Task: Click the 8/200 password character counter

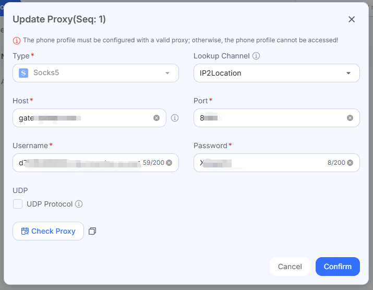Action: tap(336, 163)
